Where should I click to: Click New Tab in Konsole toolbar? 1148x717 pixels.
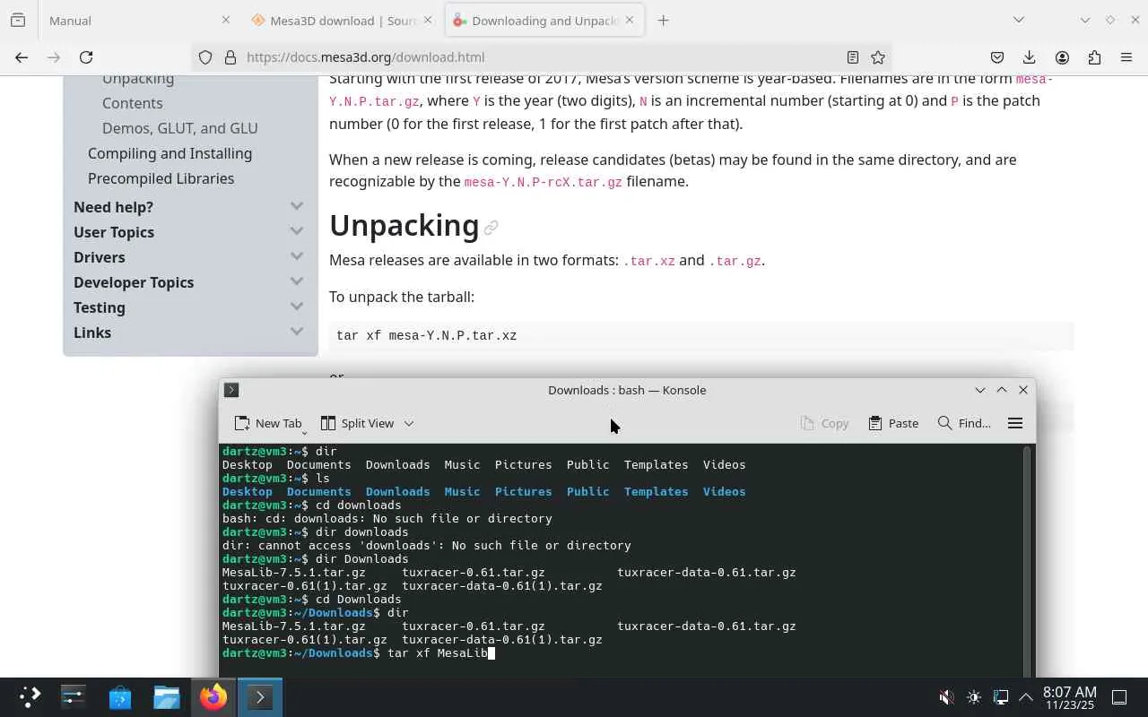pos(268,423)
